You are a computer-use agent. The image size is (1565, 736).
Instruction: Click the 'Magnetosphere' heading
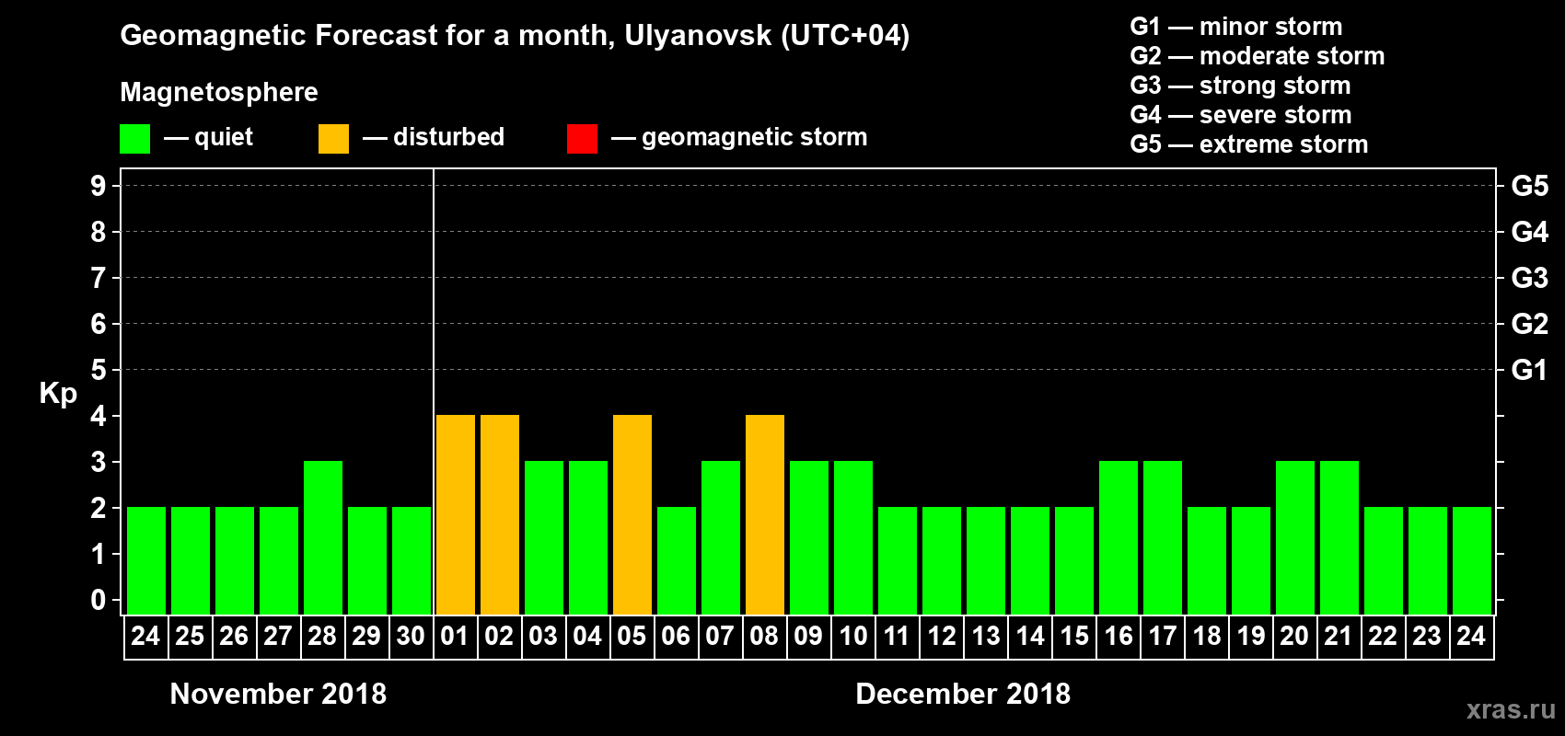[219, 93]
